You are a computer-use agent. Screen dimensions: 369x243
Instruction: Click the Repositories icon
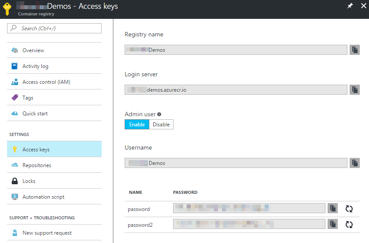pyautogui.click(x=15, y=165)
